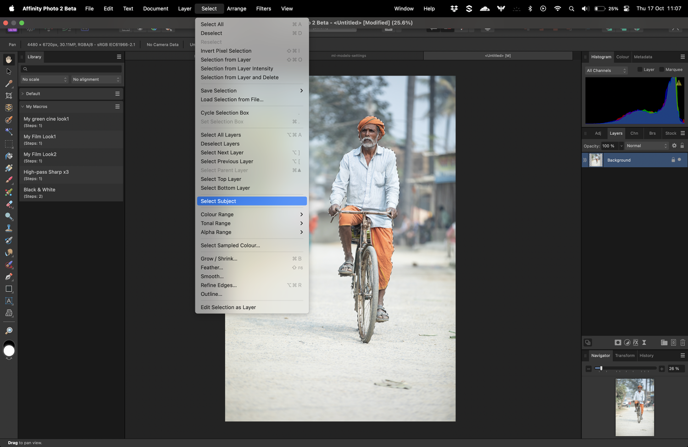Viewport: 688px width, 447px height.
Task: Click the Navigator zoom slider
Action: pos(601,368)
